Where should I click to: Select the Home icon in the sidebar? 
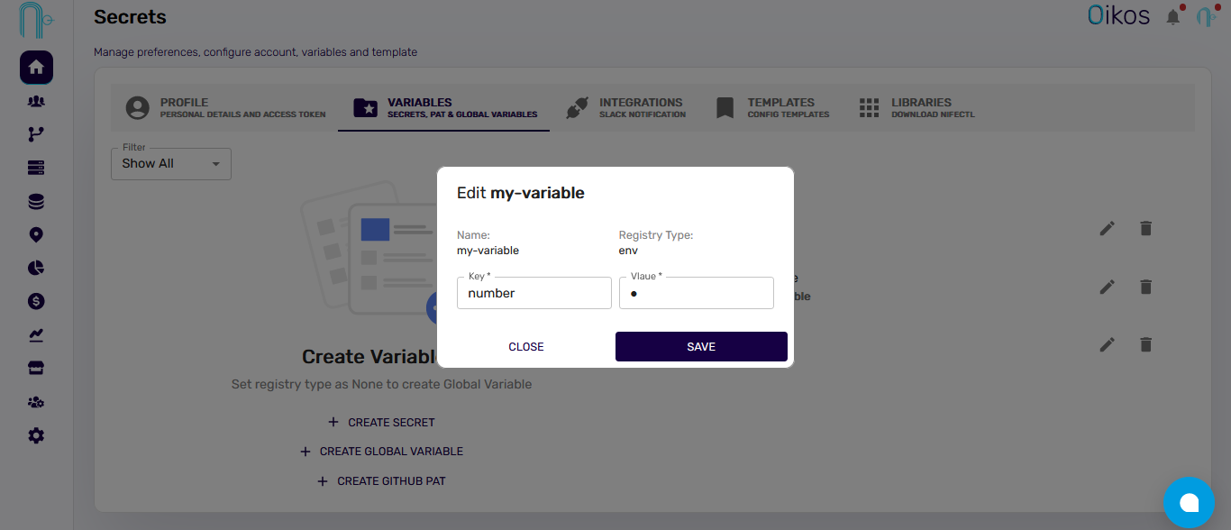(x=36, y=67)
